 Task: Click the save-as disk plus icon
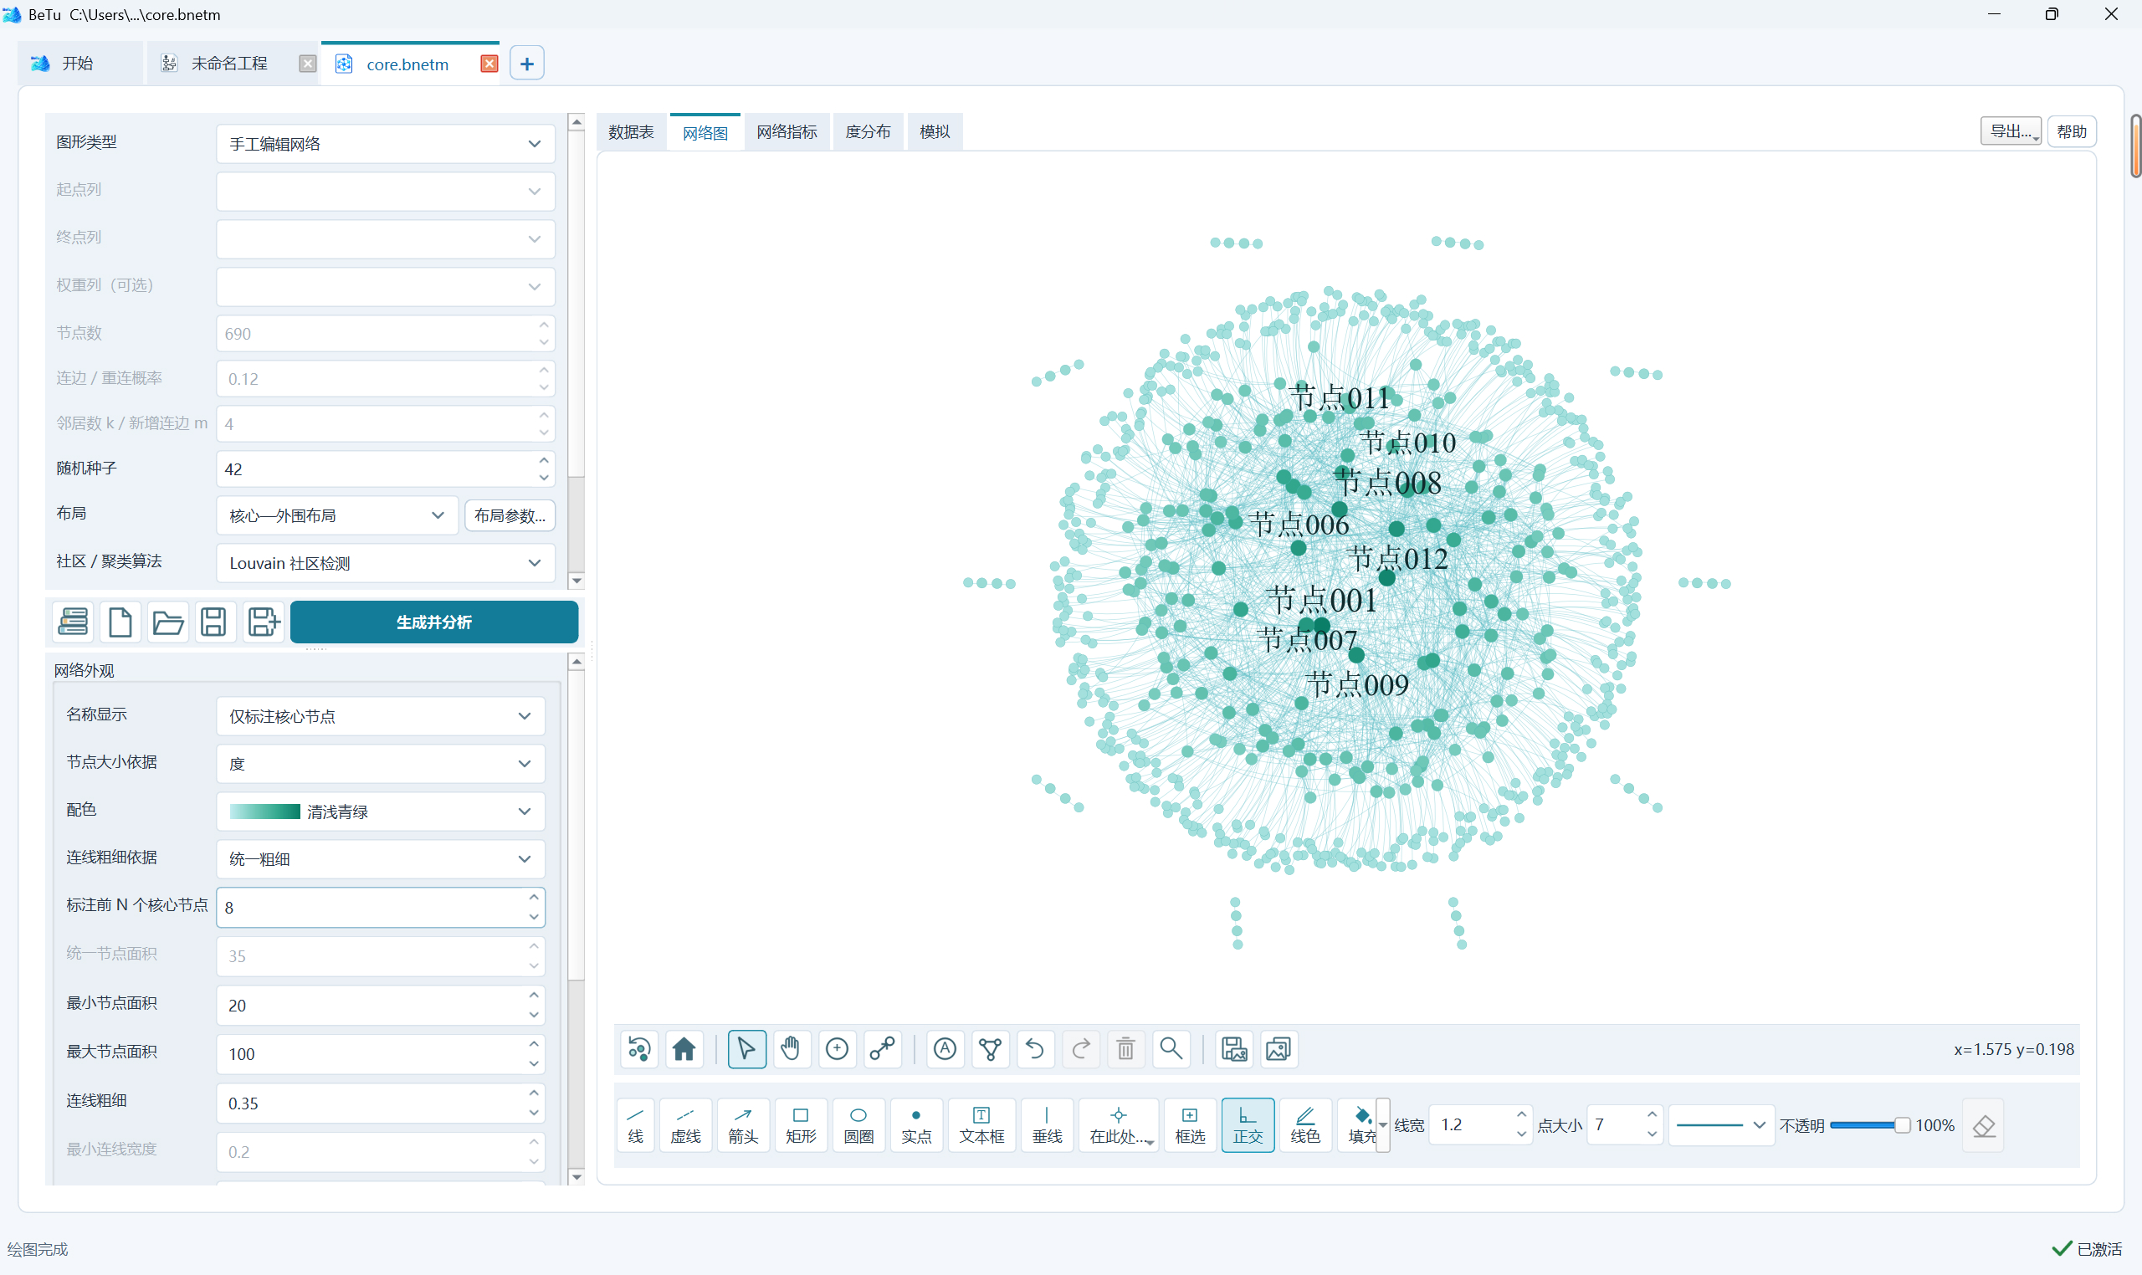263,621
